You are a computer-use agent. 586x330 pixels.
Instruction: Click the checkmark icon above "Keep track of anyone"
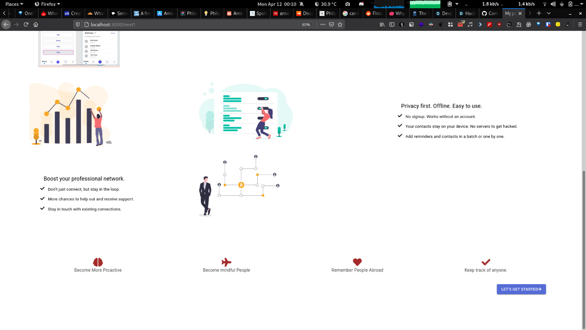(486, 261)
